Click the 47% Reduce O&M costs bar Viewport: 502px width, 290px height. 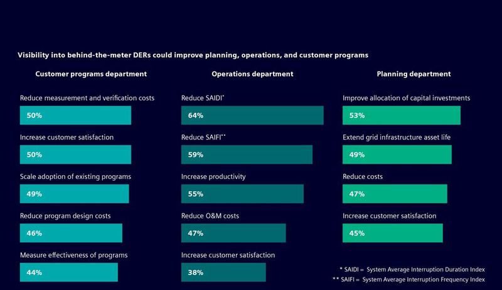[x=233, y=233]
